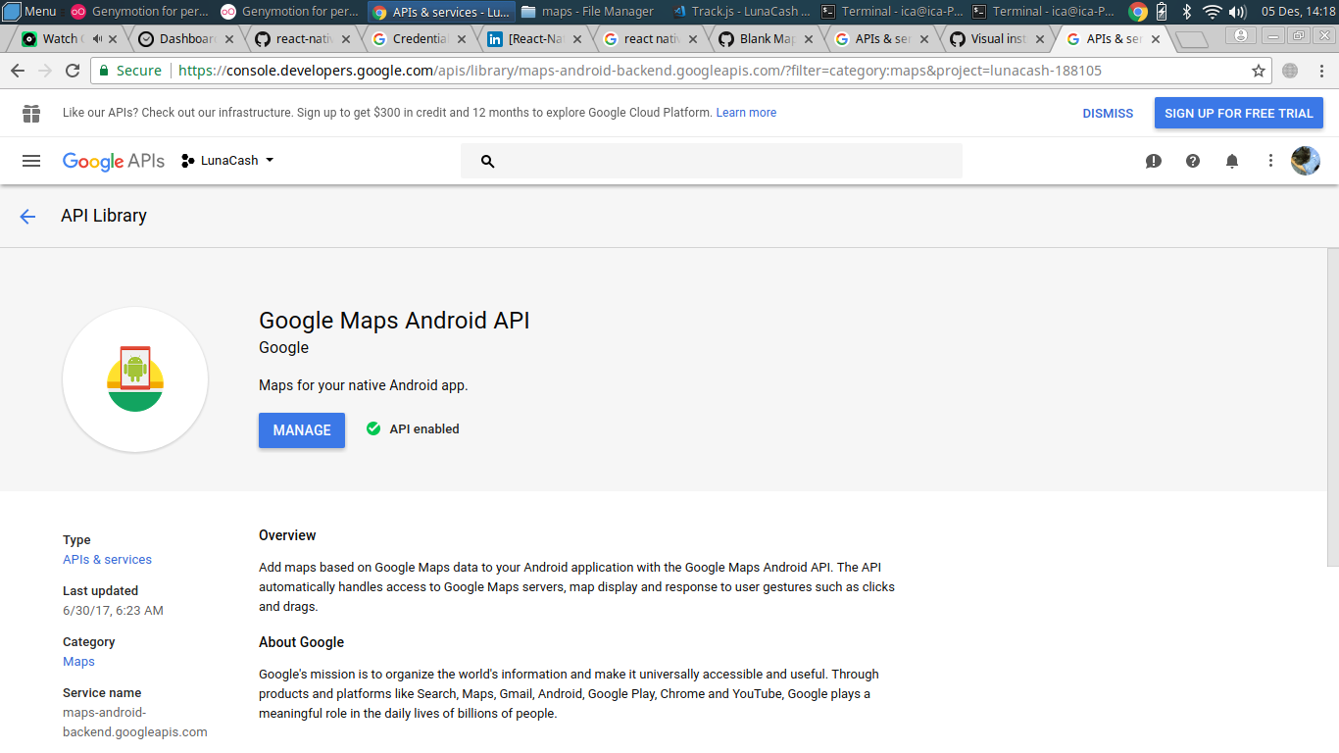Viewport: 1339px width, 753px height.
Task: Open Track.js - LunaCash taskbar window
Action: (741, 12)
